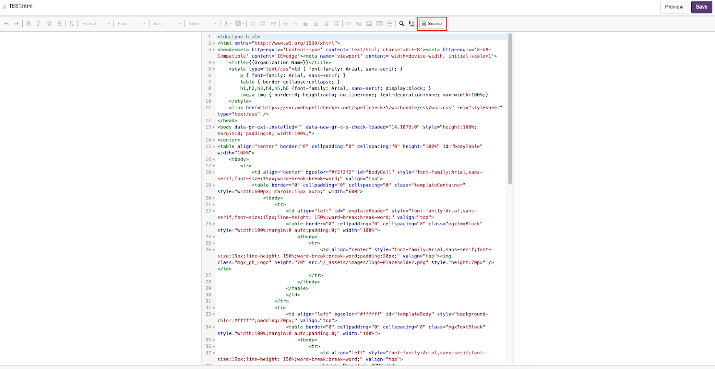Toggle Source view button

432,24
